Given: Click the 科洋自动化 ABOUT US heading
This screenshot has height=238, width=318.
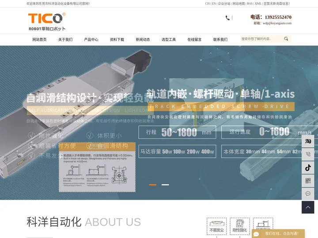Looking at the screenshot, I should pyautogui.click(x=83, y=222).
